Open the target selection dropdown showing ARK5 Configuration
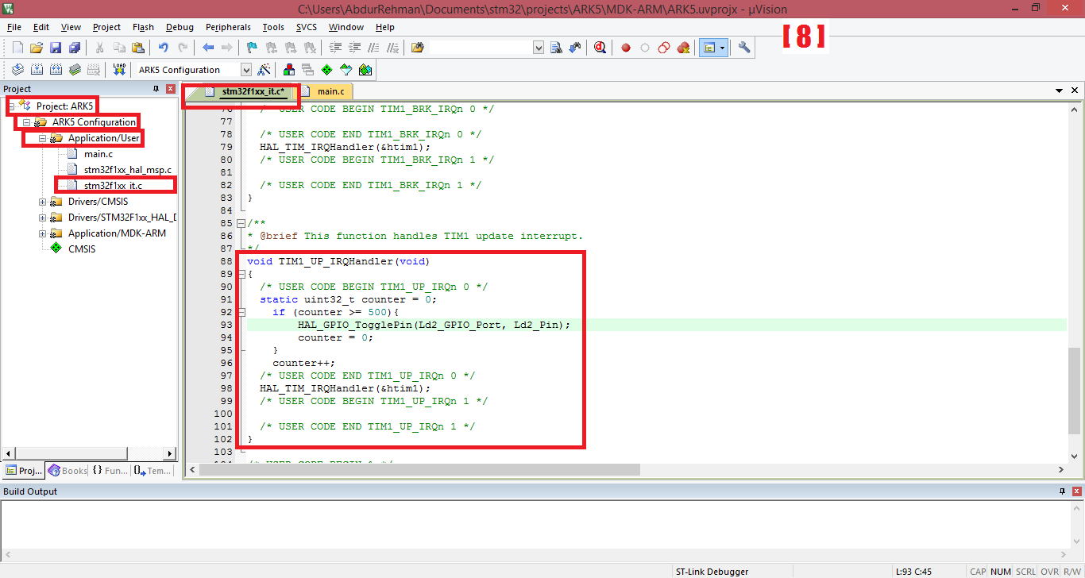This screenshot has width=1085, height=578. tap(245, 69)
